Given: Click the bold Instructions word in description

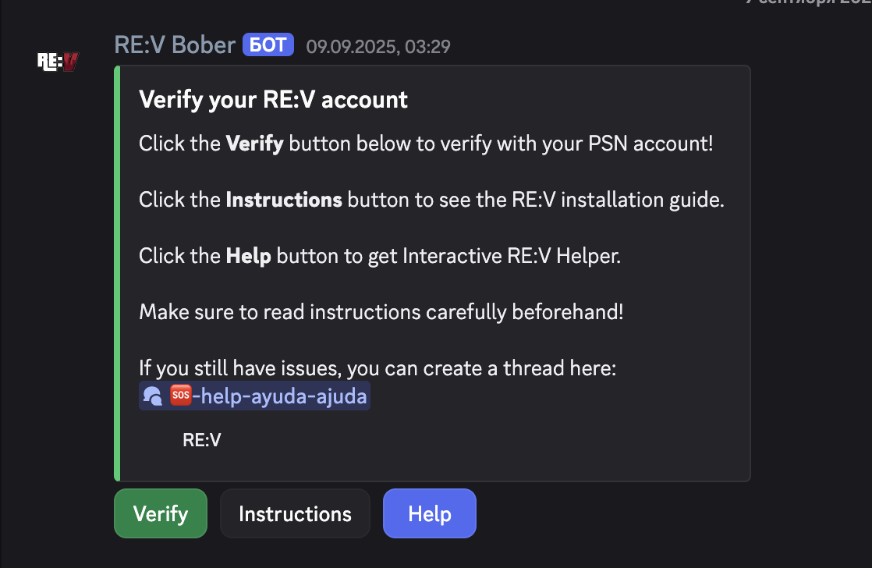Looking at the screenshot, I should 284,200.
